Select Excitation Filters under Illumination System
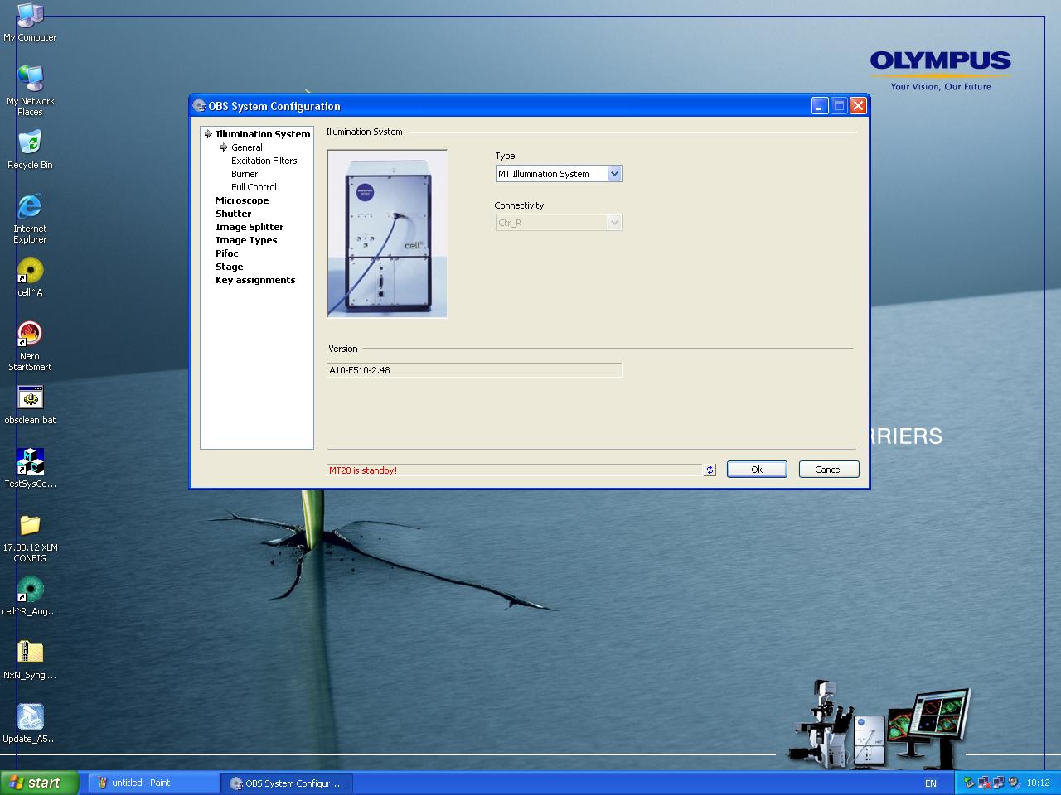 coord(264,160)
